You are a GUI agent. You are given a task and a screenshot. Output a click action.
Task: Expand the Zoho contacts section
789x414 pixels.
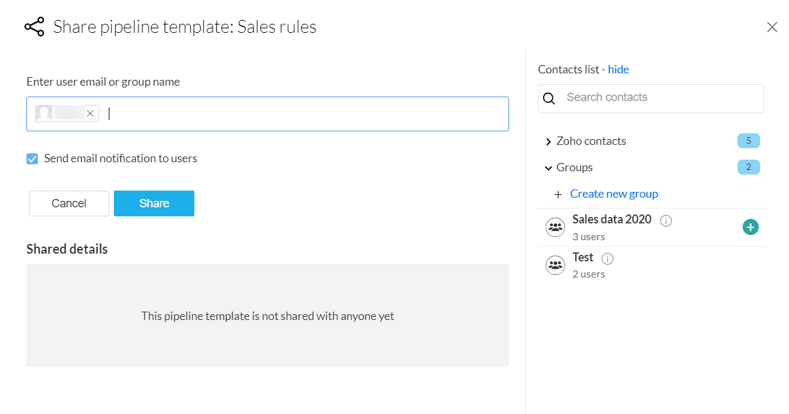coord(548,142)
